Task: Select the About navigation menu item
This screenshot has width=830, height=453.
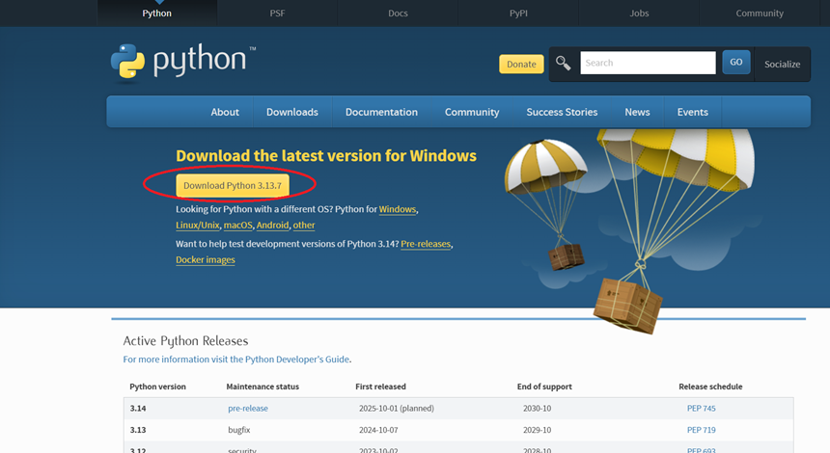Action: click(225, 112)
